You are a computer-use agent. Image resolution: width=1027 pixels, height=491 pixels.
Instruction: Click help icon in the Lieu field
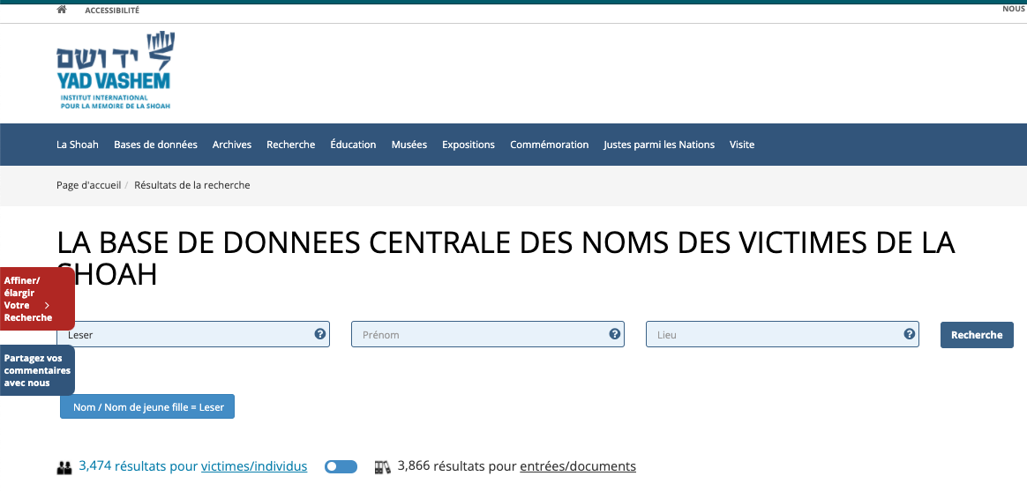click(909, 334)
